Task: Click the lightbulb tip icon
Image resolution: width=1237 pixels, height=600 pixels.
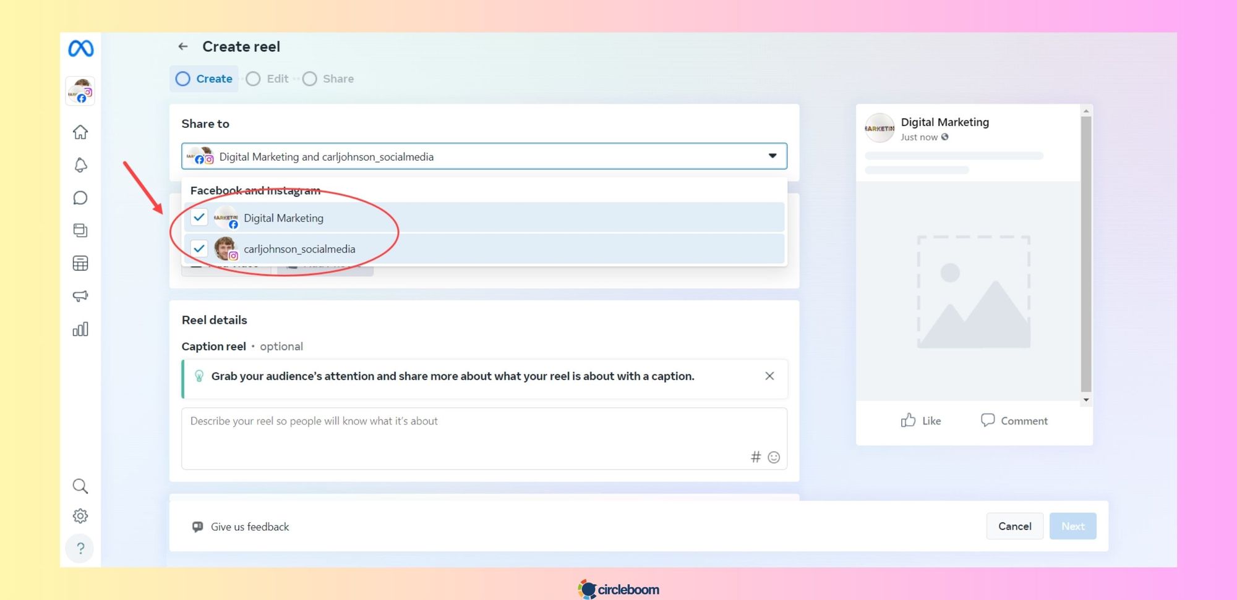Action: pos(199,376)
